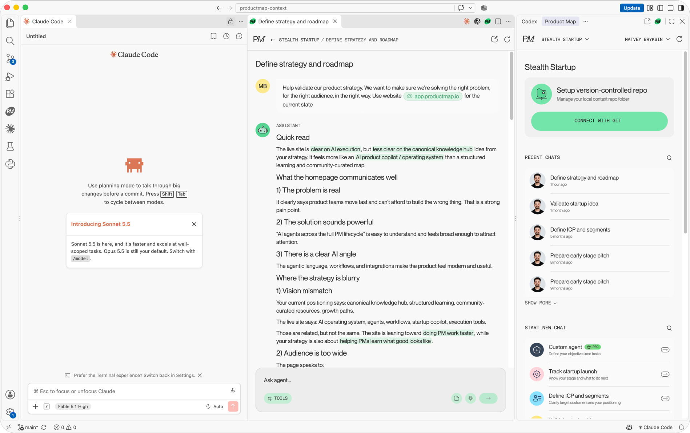
Task: Click productmap-context command center search
Action: [x=345, y=8]
